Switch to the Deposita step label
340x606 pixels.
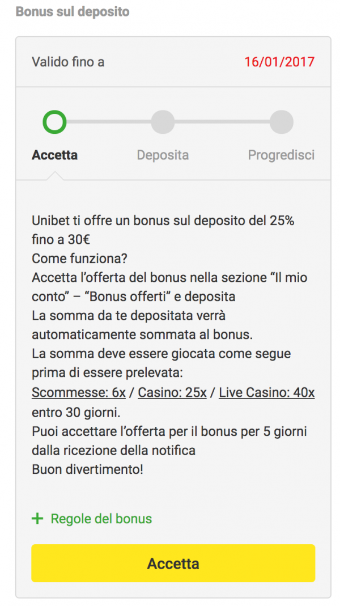tap(163, 155)
